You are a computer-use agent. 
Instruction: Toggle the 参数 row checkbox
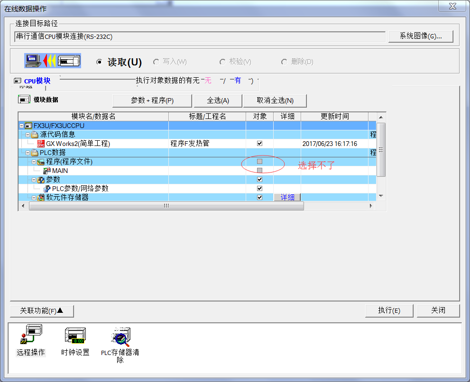[259, 180]
